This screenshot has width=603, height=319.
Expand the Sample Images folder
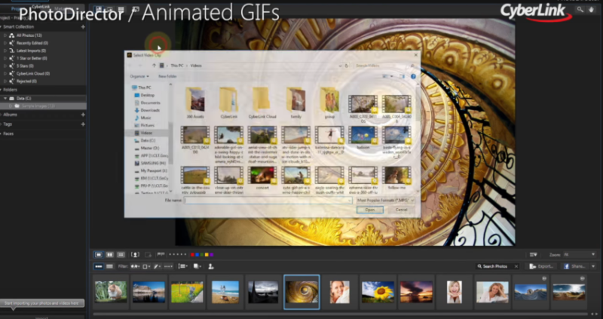pos(11,106)
